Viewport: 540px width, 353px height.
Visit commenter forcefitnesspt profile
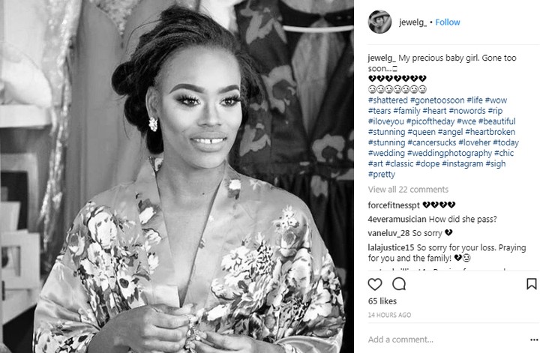[394, 205]
